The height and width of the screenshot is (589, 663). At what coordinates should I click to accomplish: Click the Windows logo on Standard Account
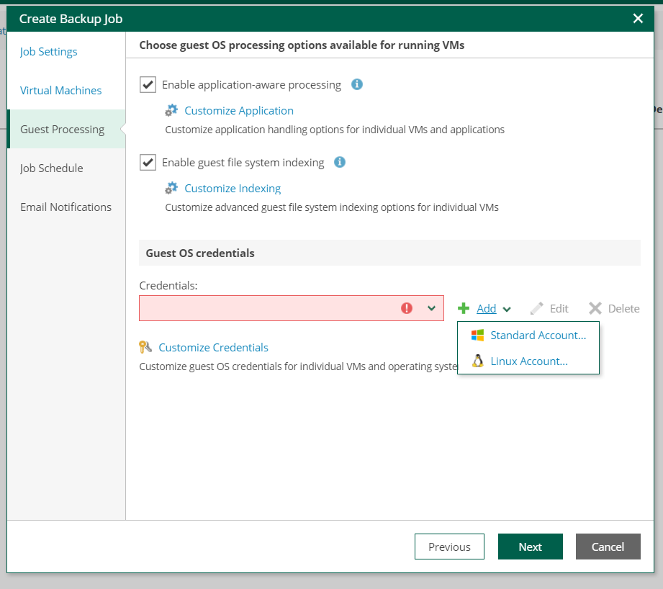(477, 335)
